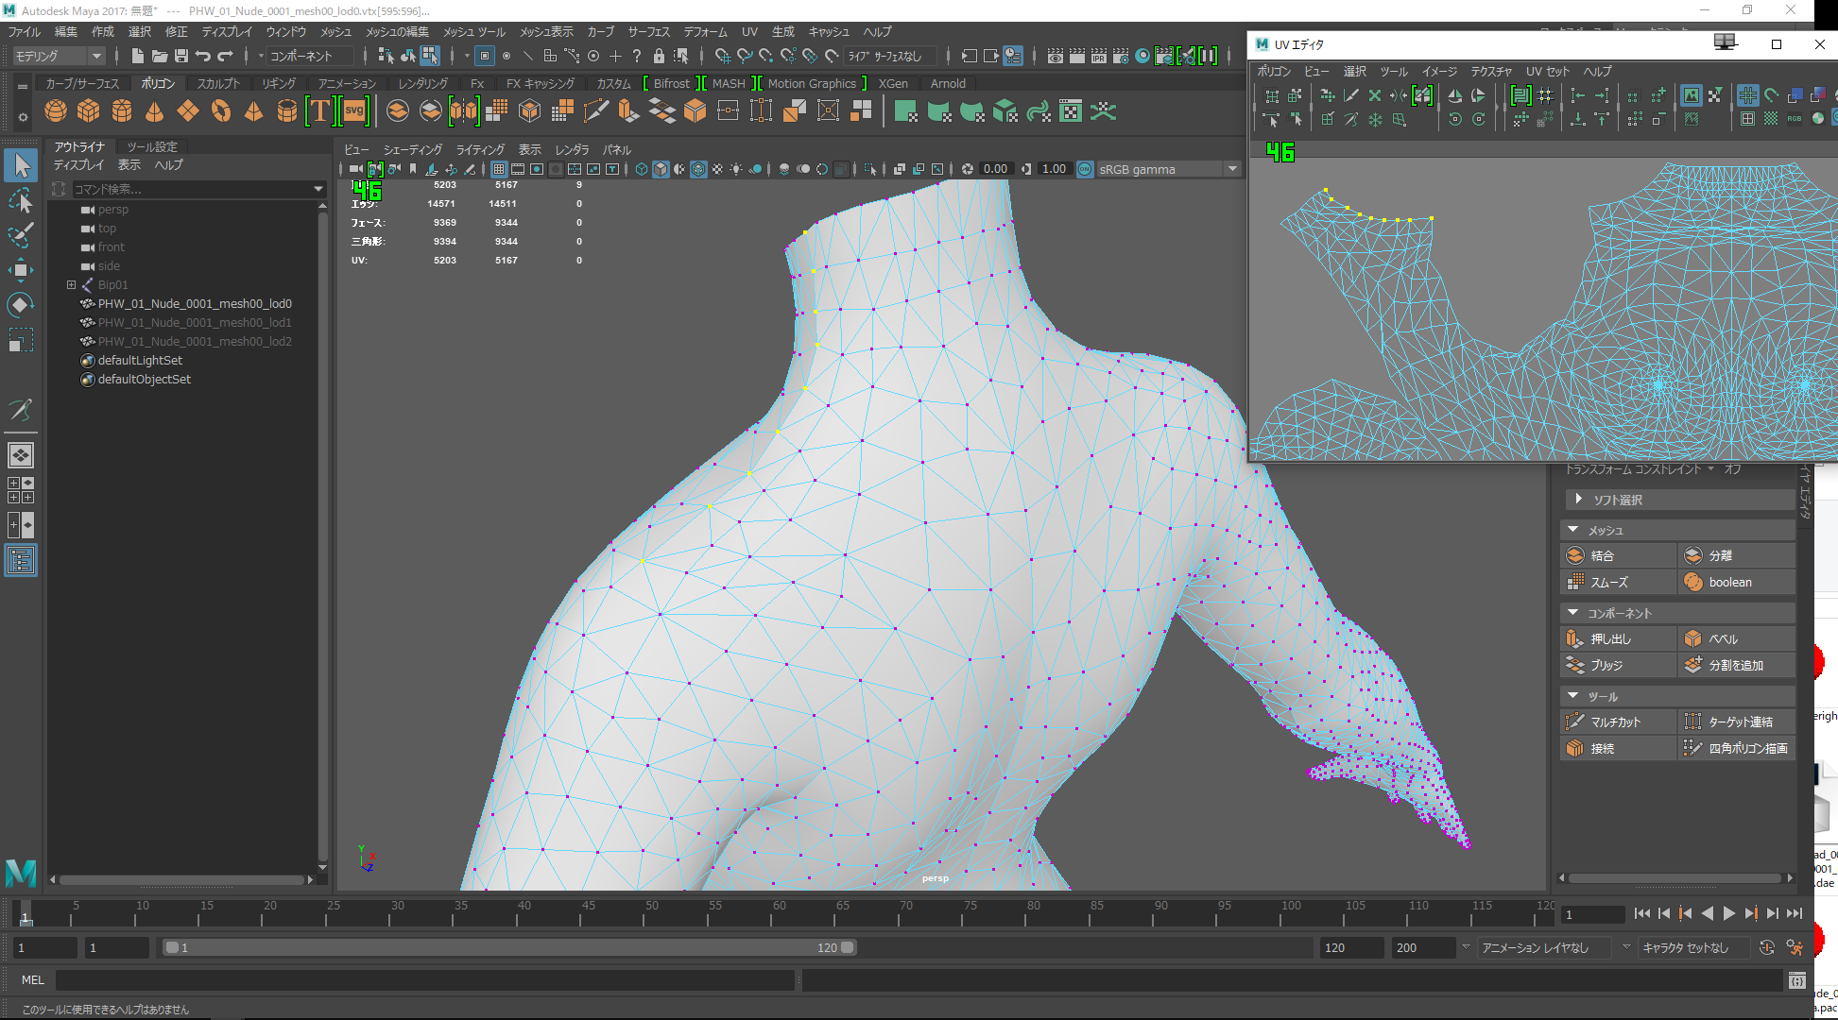Toggle the Outliner layout button

coord(21,561)
